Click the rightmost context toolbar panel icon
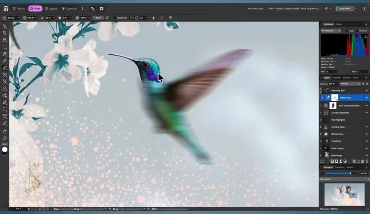Image resolution: width=370 pixels, height=214 pixels. [x=170, y=18]
